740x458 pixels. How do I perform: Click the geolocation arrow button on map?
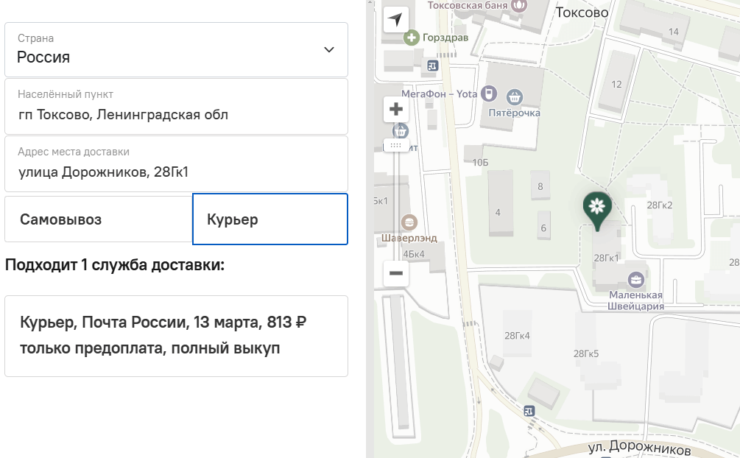coord(396,20)
